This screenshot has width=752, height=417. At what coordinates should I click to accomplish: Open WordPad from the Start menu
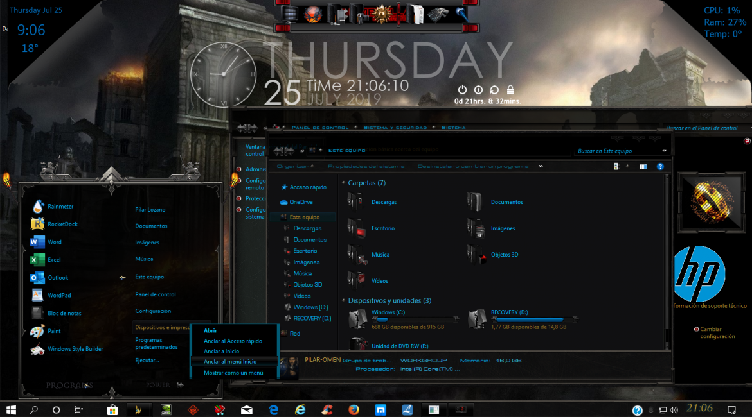(x=51, y=295)
